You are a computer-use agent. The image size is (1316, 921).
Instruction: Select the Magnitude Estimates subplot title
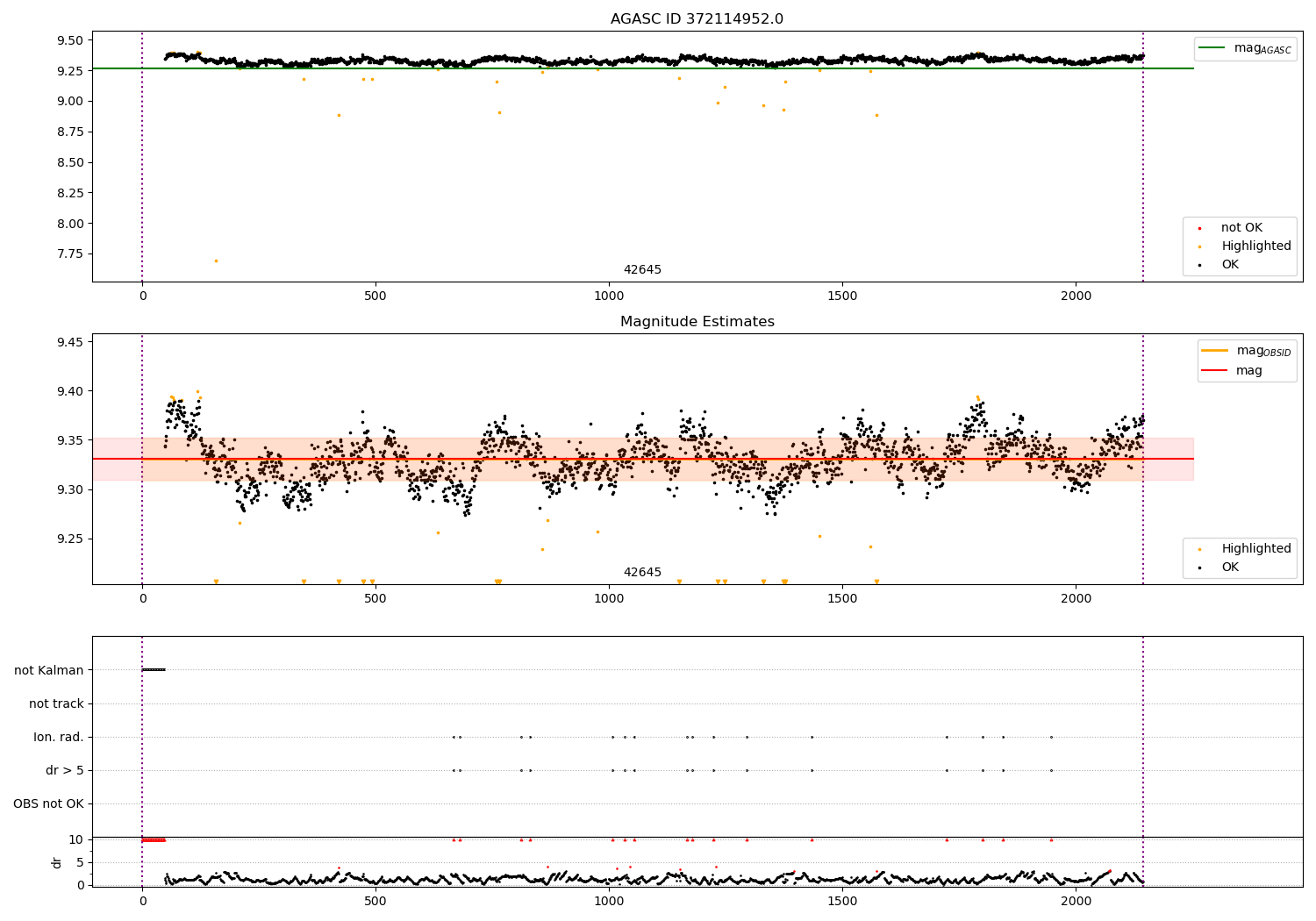point(697,322)
